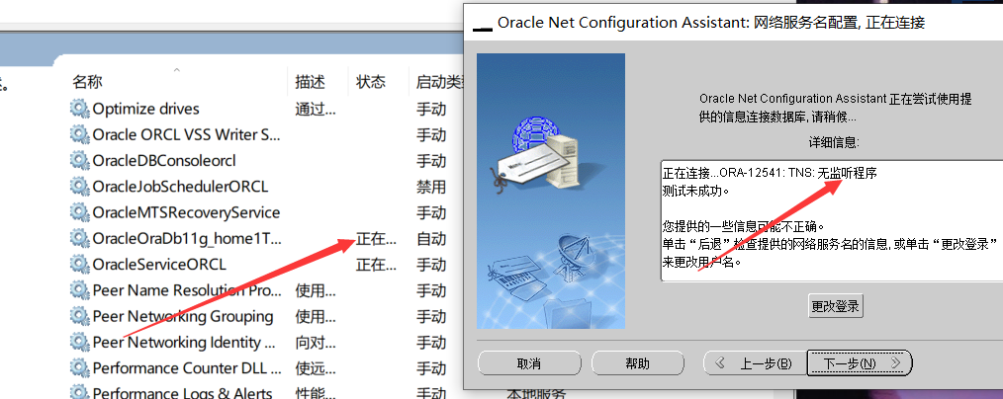Click the OracleServiceORCL gear icon

pos(79,265)
